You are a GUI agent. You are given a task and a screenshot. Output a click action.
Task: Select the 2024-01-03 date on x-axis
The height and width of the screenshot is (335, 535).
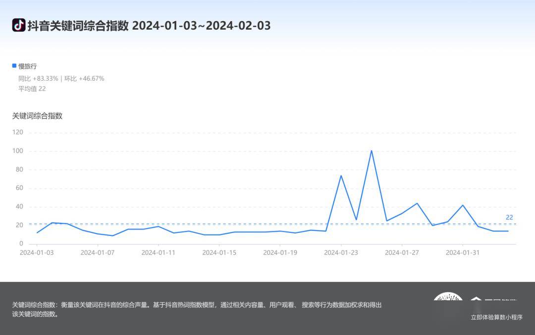36,253
